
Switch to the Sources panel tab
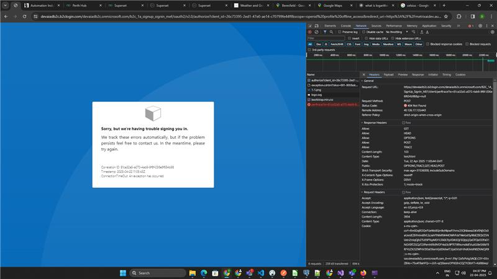376,26
